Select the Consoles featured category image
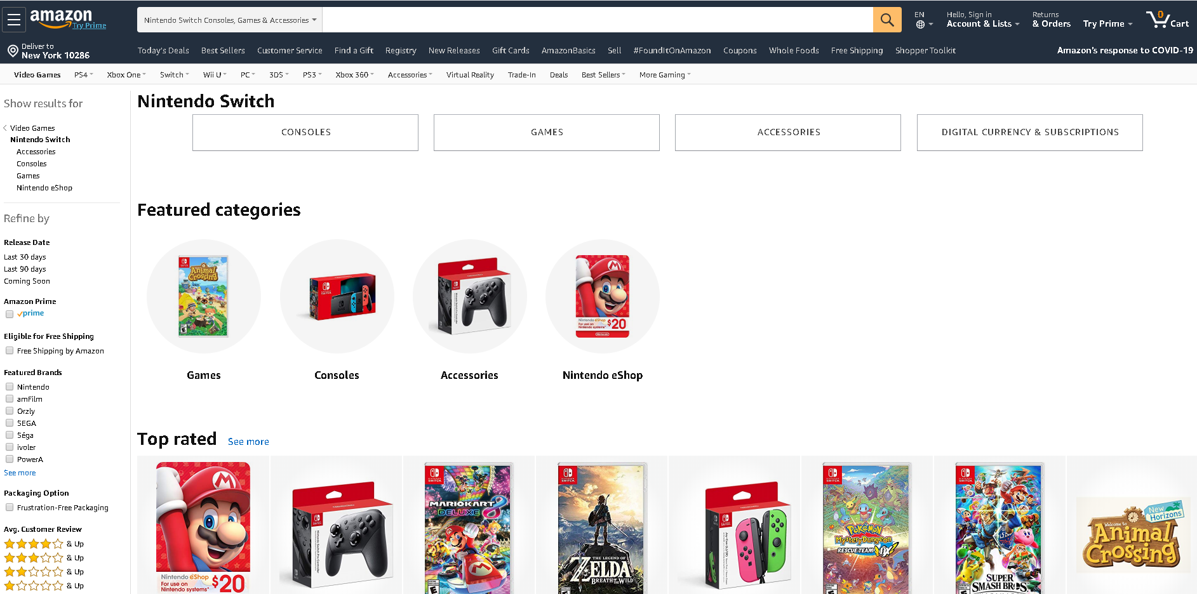1197x594 pixels. click(x=337, y=296)
